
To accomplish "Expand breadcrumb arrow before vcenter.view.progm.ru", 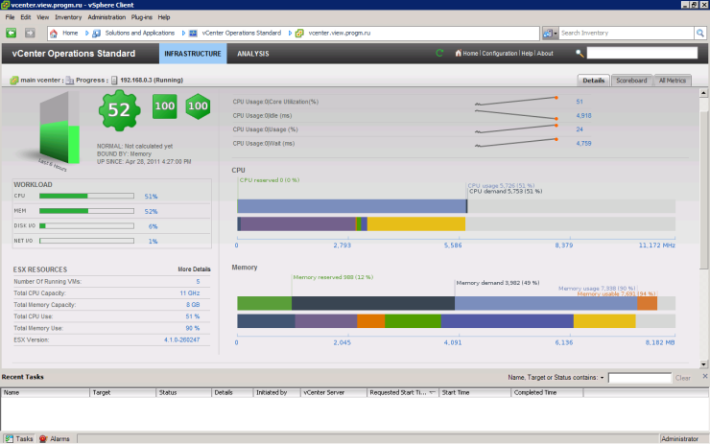I will (290, 33).
